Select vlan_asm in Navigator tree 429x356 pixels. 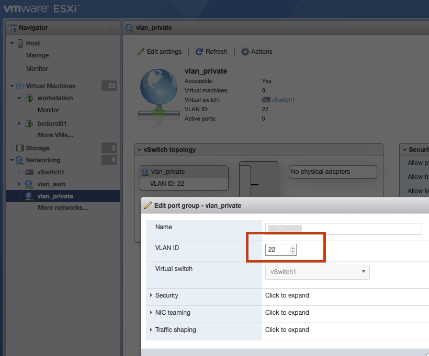pyautogui.click(x=51, y=184)
